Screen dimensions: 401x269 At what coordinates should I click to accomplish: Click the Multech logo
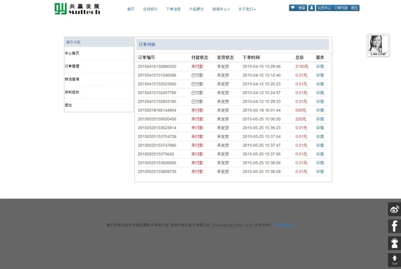77,9
